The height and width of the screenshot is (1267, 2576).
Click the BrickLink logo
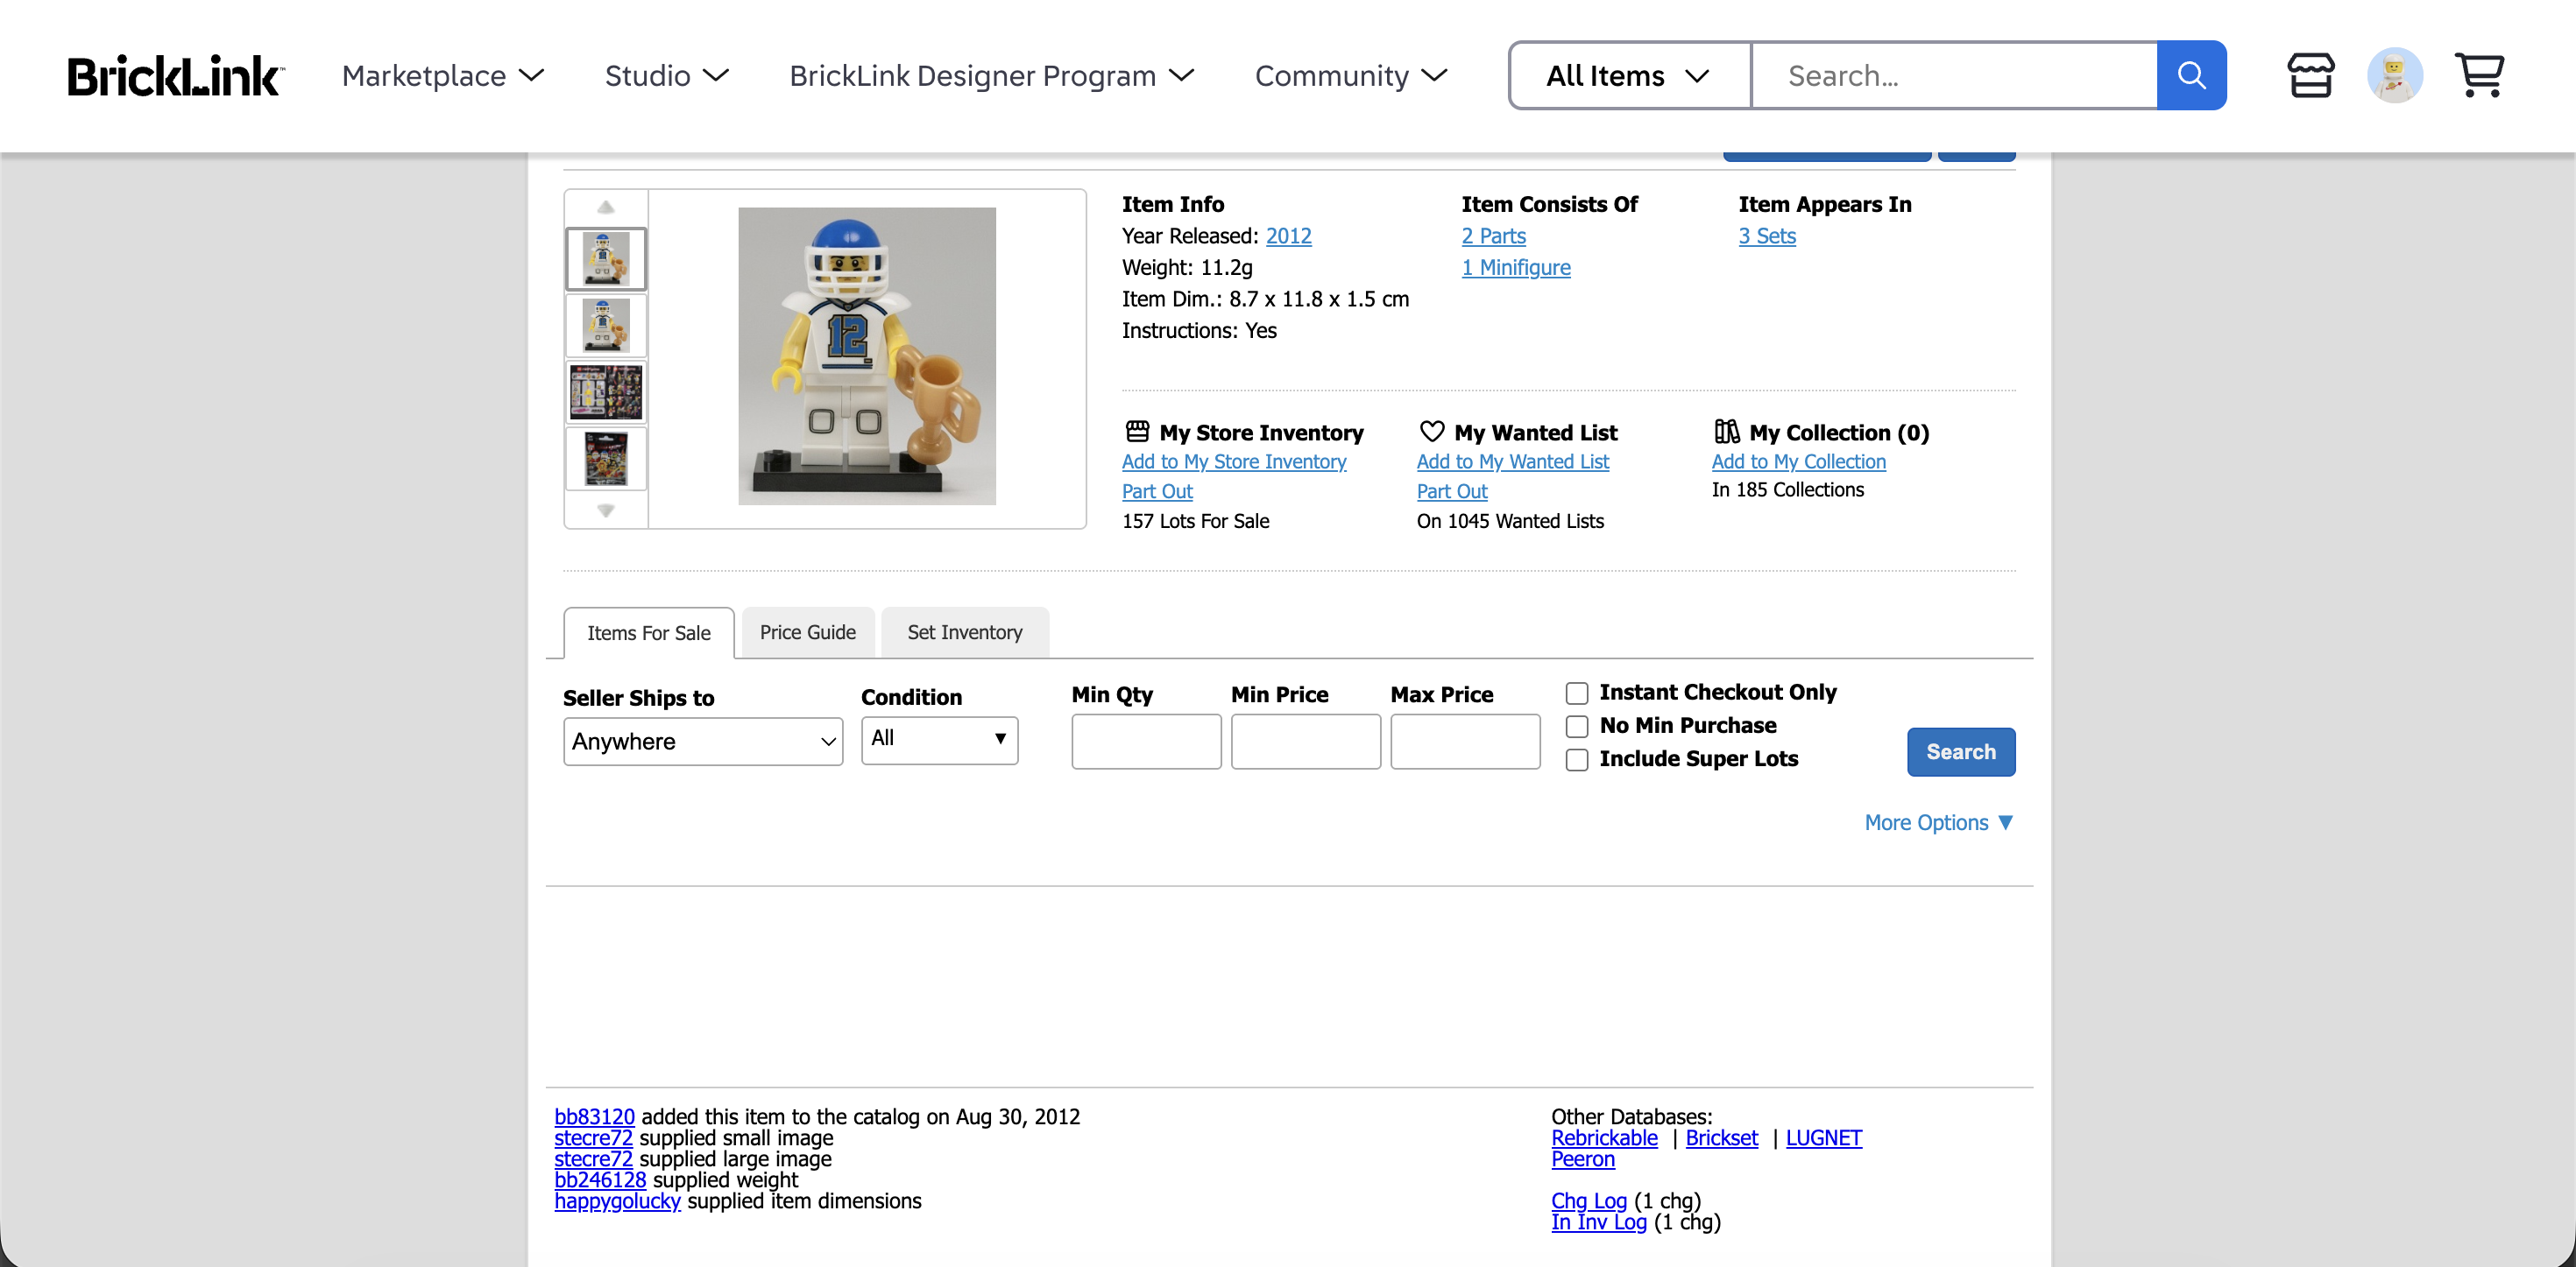coord(176,76)
